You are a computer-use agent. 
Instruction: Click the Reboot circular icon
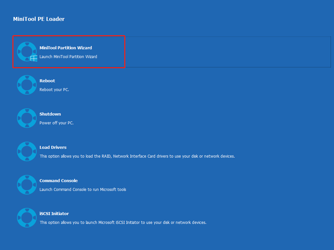[26, 85]
